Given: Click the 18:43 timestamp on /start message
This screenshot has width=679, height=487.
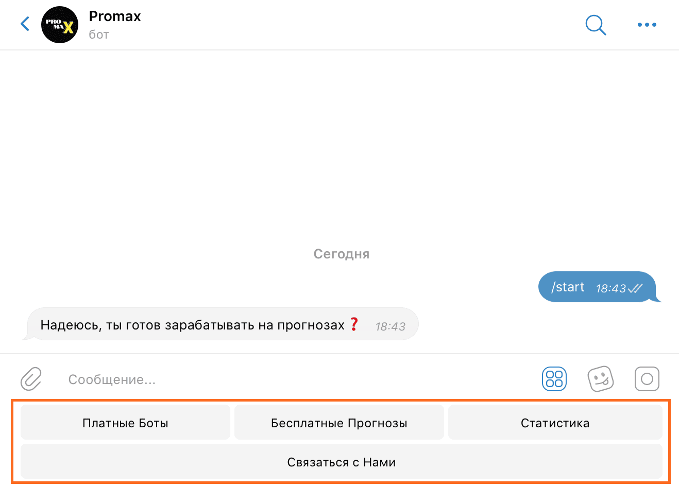Looking at the screenshot, I should [x=611, y=288].
